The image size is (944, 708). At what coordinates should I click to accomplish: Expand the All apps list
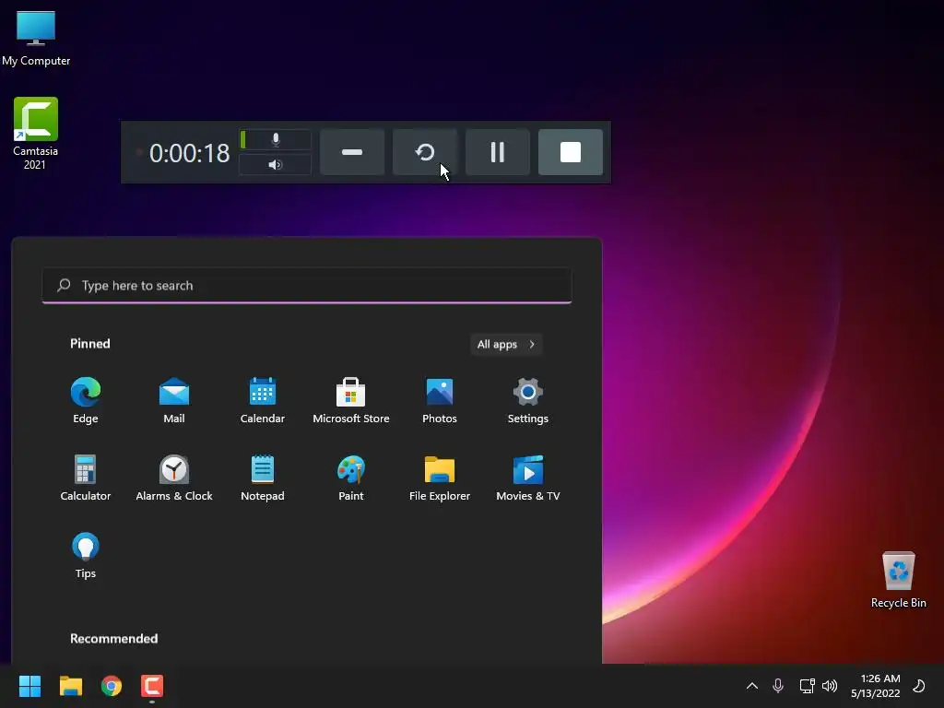pos(506,345)
